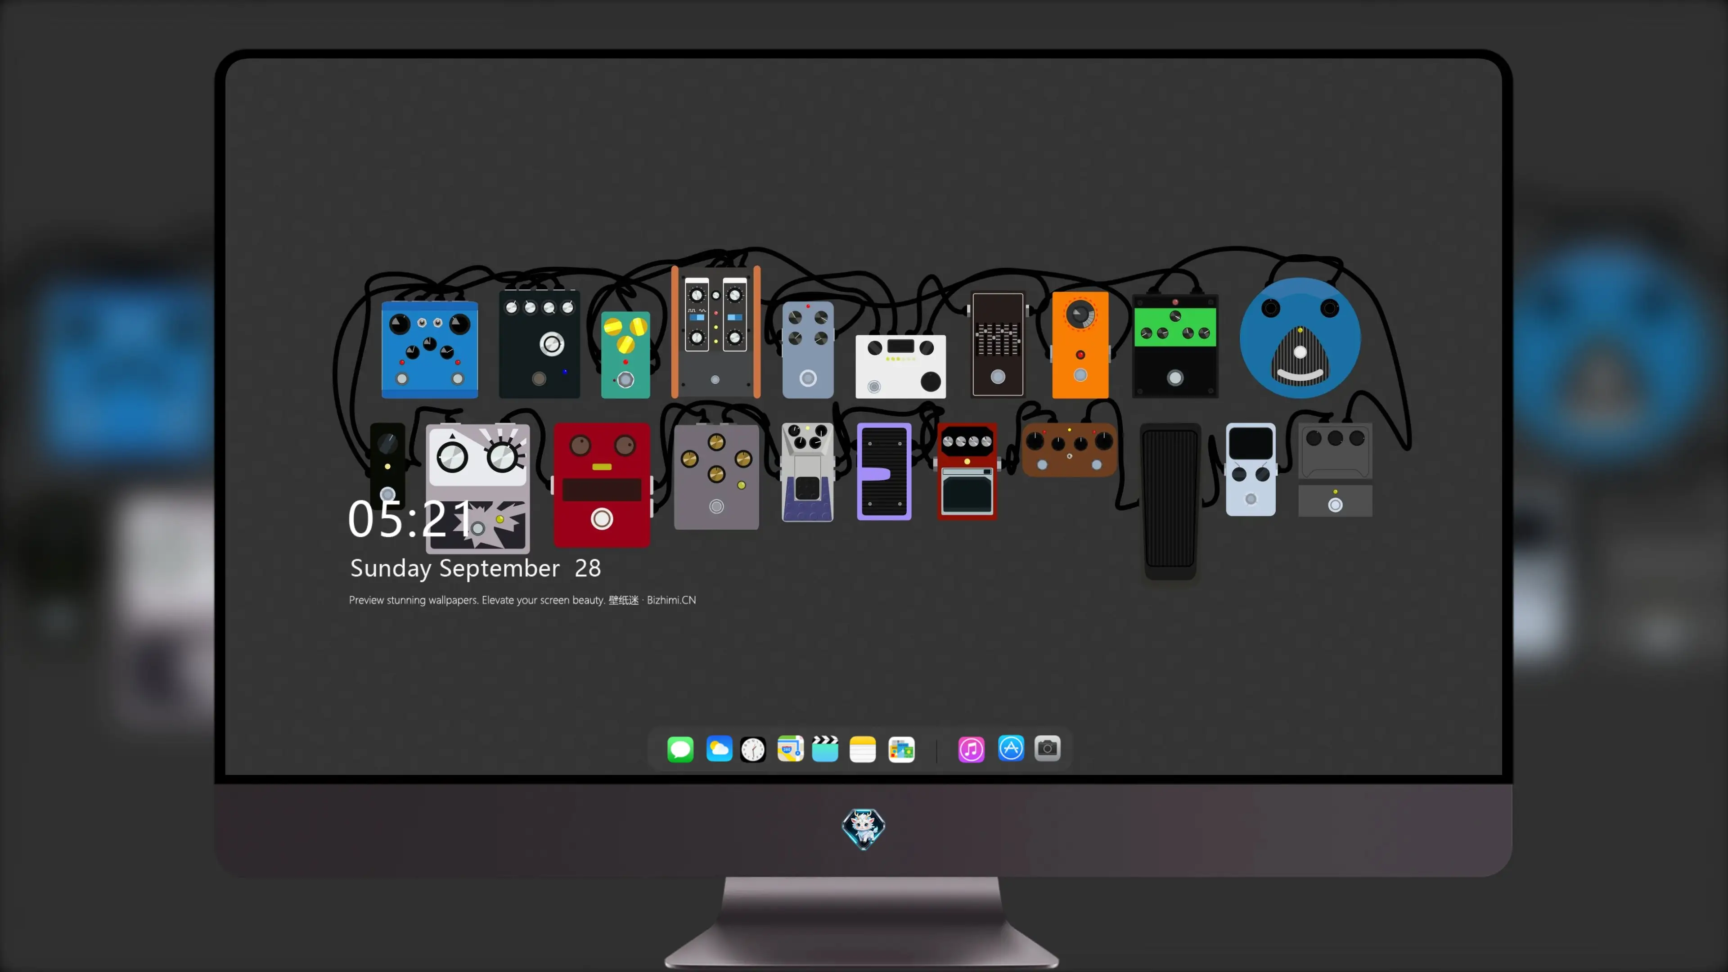The height and width of the screenshot is (972, 1728).
Task: Launch the iTunes Store music icon
Action: 972,749
